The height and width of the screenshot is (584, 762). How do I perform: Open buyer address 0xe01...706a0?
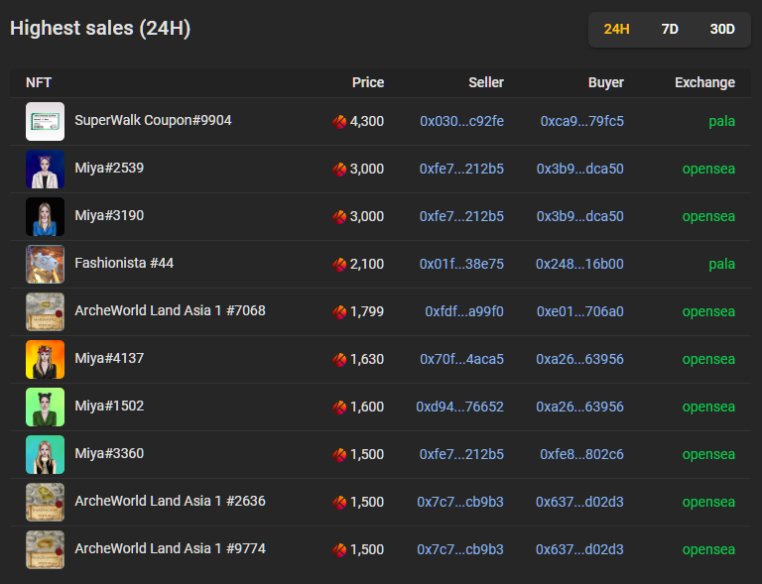tap(580, 311)
